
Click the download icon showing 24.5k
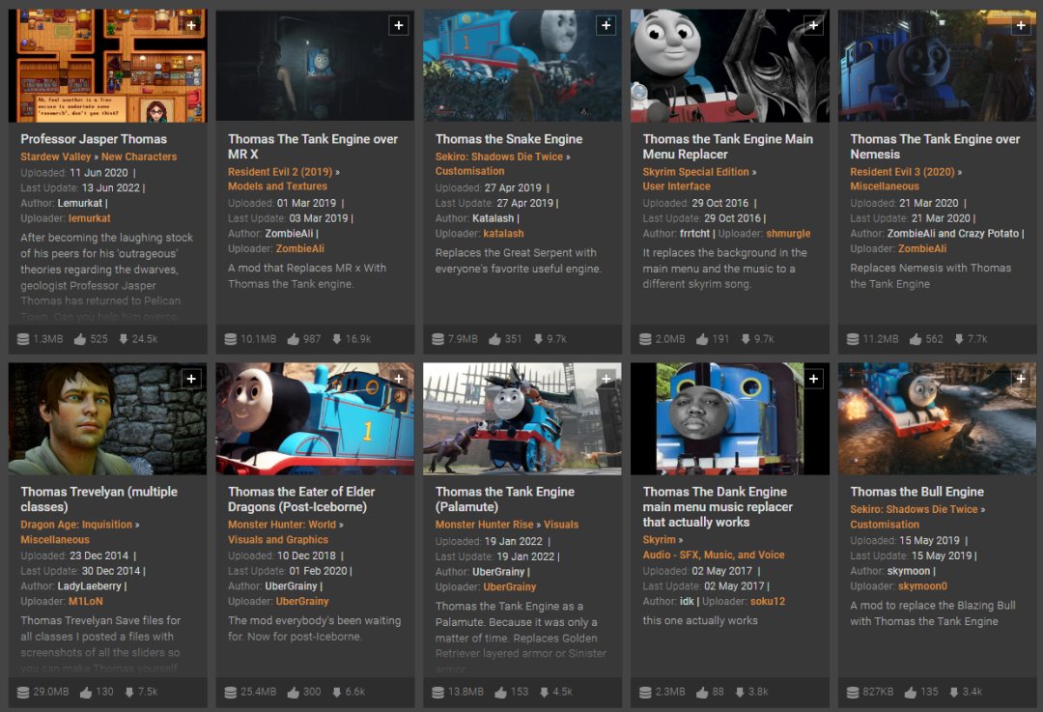(x=123, y=339)
